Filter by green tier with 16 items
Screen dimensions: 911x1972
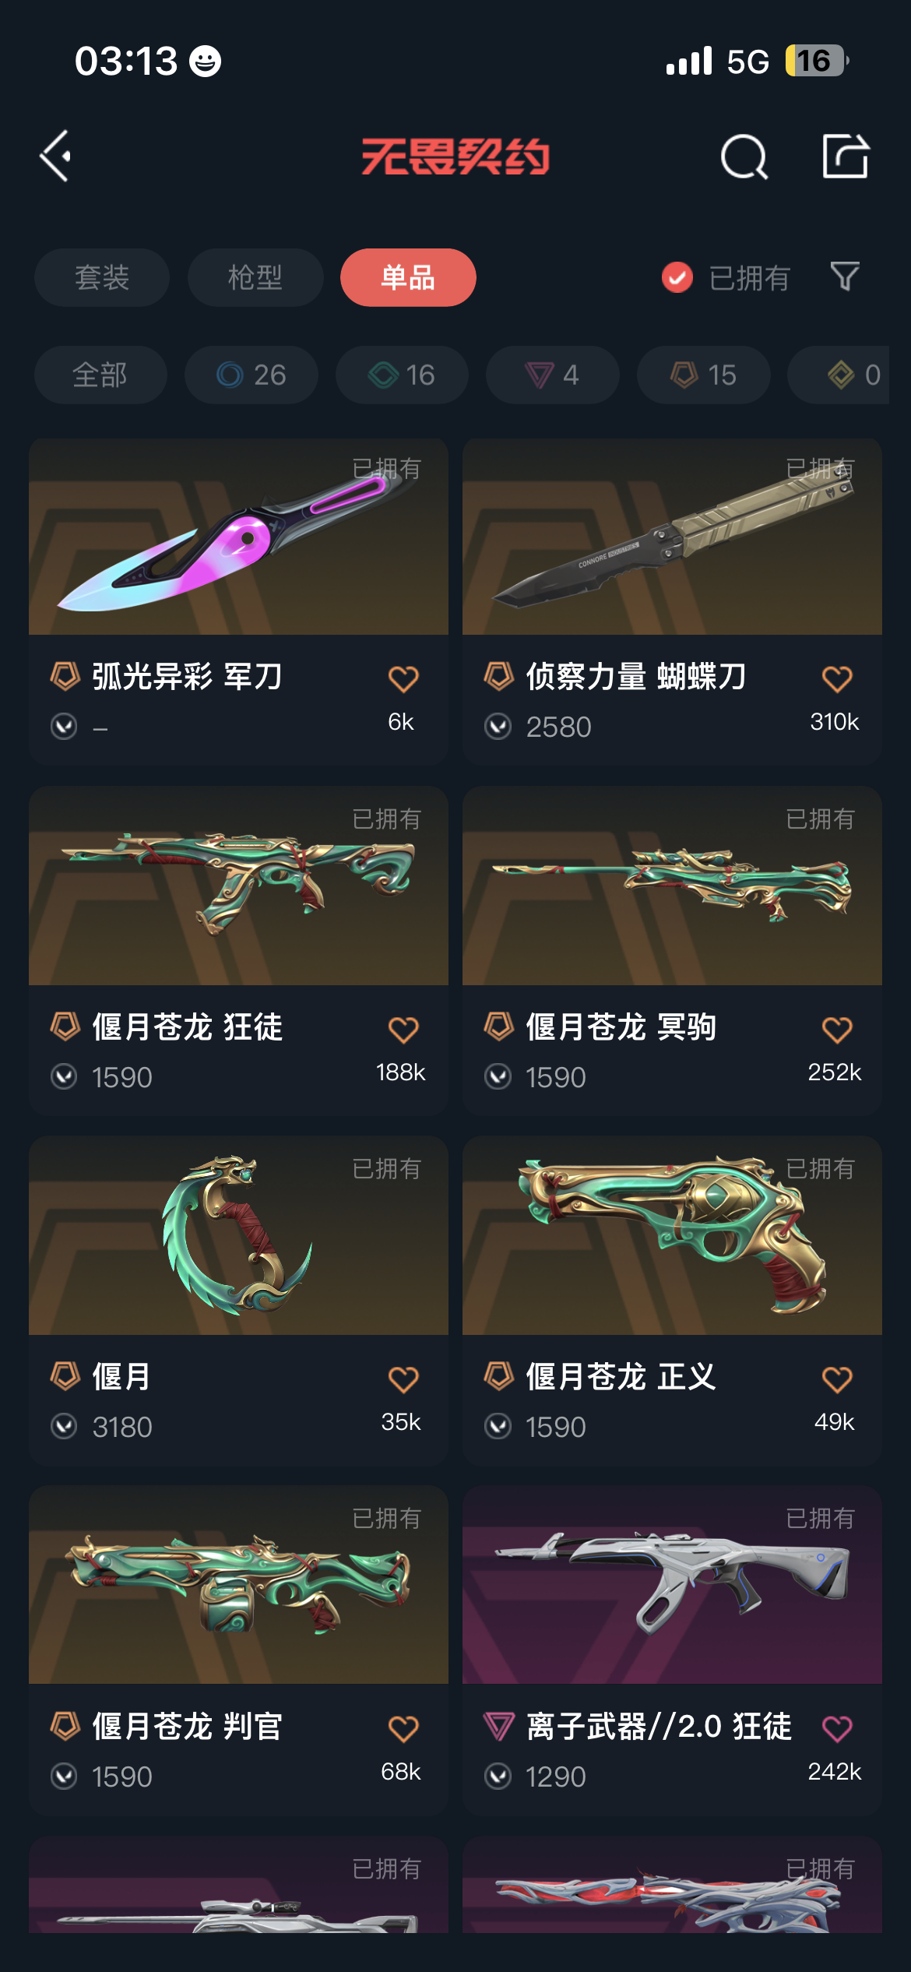pyautogui.click(x=402, y=375)
